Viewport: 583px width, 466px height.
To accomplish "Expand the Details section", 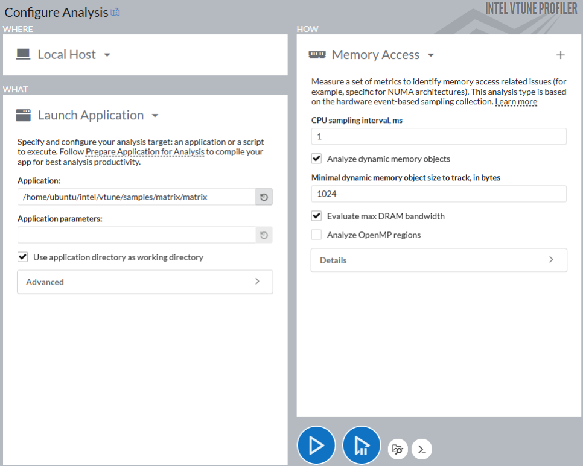I will point(439,260).
